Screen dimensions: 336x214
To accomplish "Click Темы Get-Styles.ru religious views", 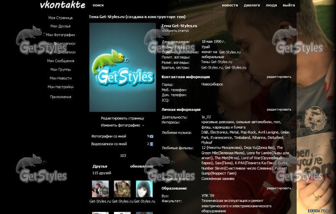I will [217, 62].
